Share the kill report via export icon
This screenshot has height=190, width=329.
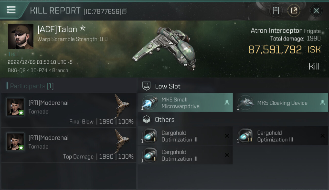[x=294, y=11]
